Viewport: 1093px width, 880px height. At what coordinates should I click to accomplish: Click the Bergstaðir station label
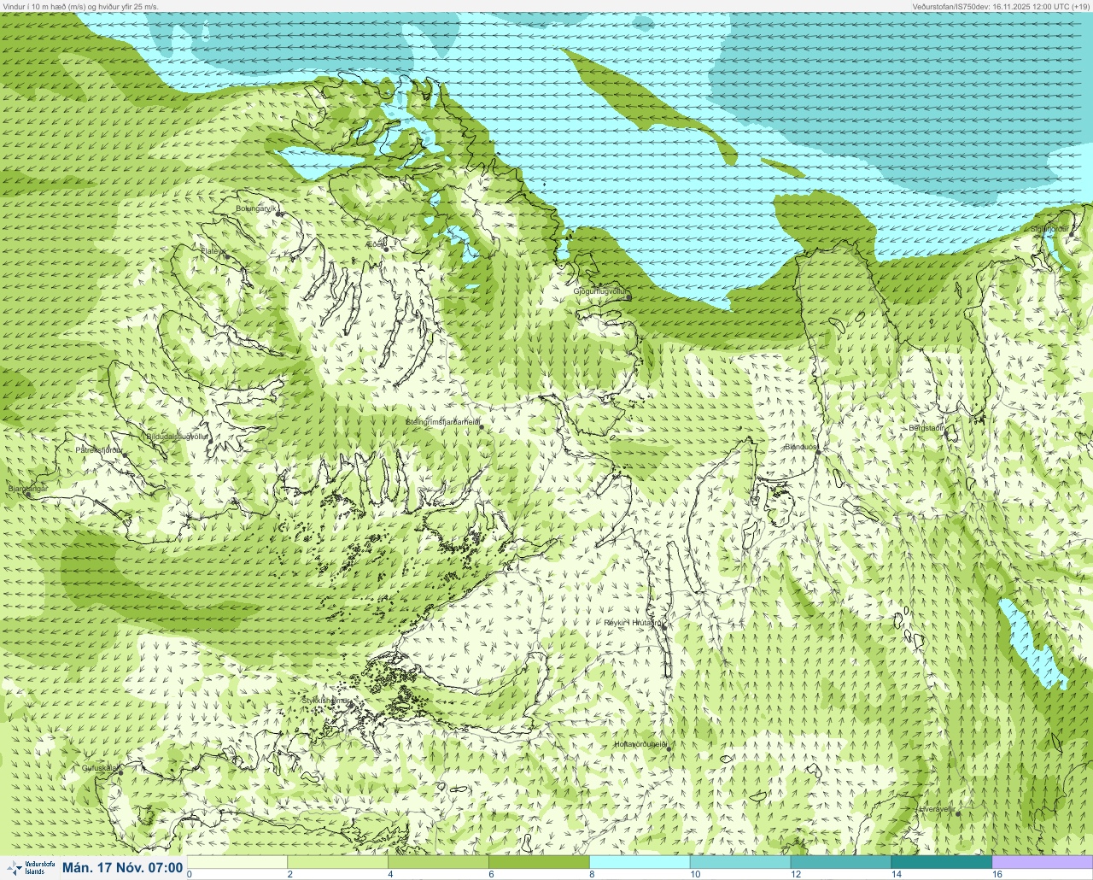click(x=926, y=428)
